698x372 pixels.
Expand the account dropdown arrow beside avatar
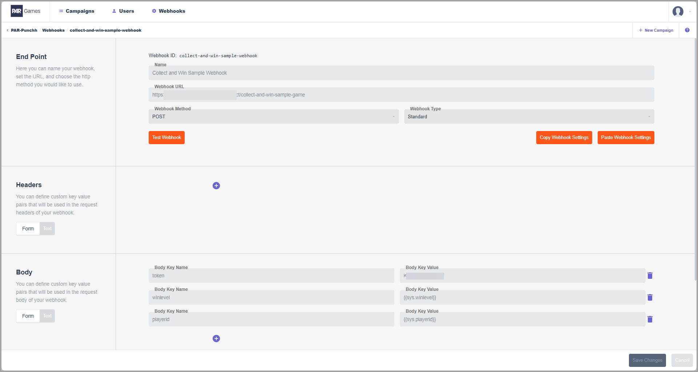690,12
